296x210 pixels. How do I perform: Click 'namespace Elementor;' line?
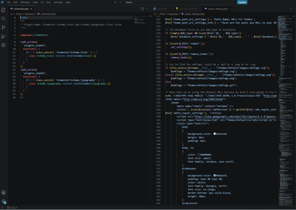click(x=34, y=35)
